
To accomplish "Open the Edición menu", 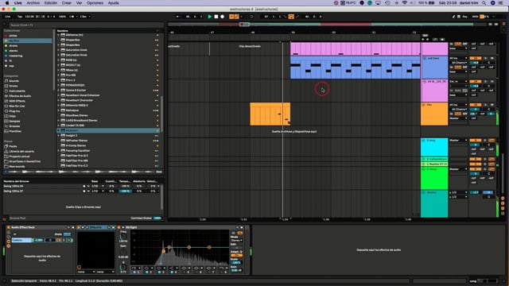I will (51, 3).
